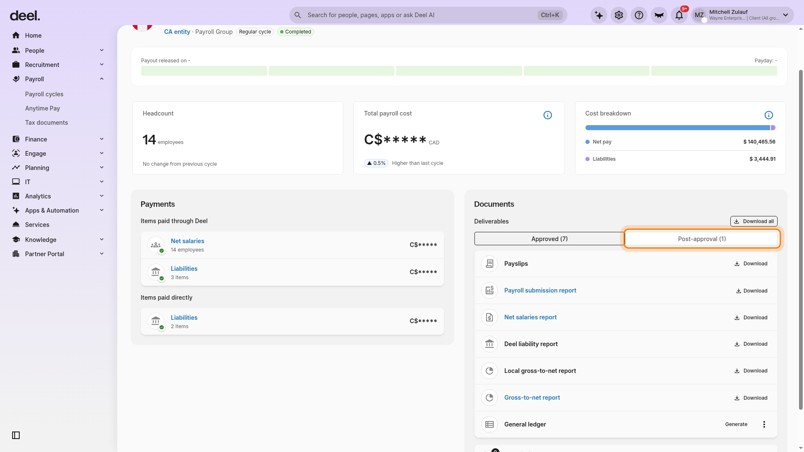Viewport: 804px width, 452px height.
Task: Click the Payslips document icon
Action: click(x=490, y=264)
